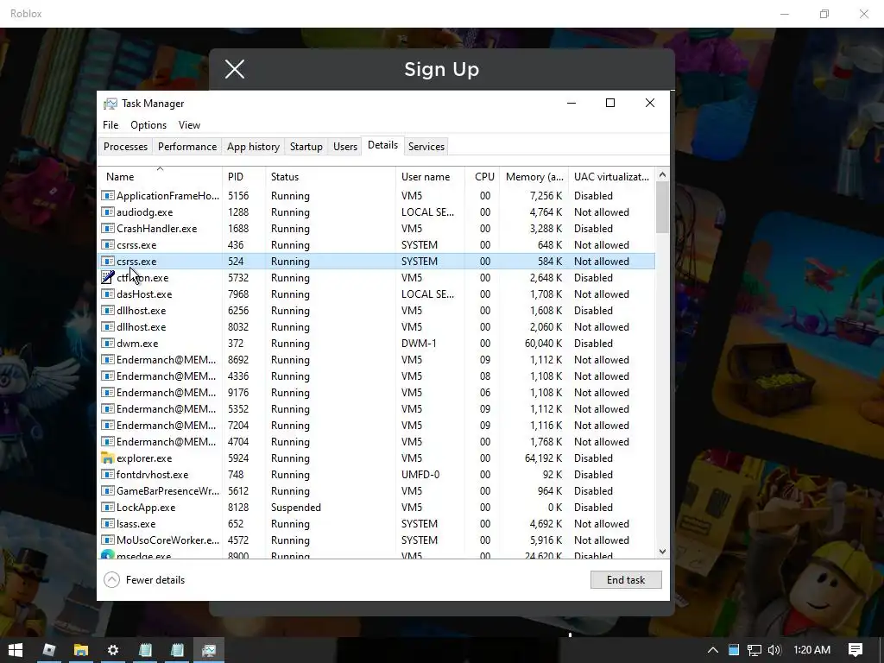Select dllhost.exe with PID 6256

coord(376,310)
